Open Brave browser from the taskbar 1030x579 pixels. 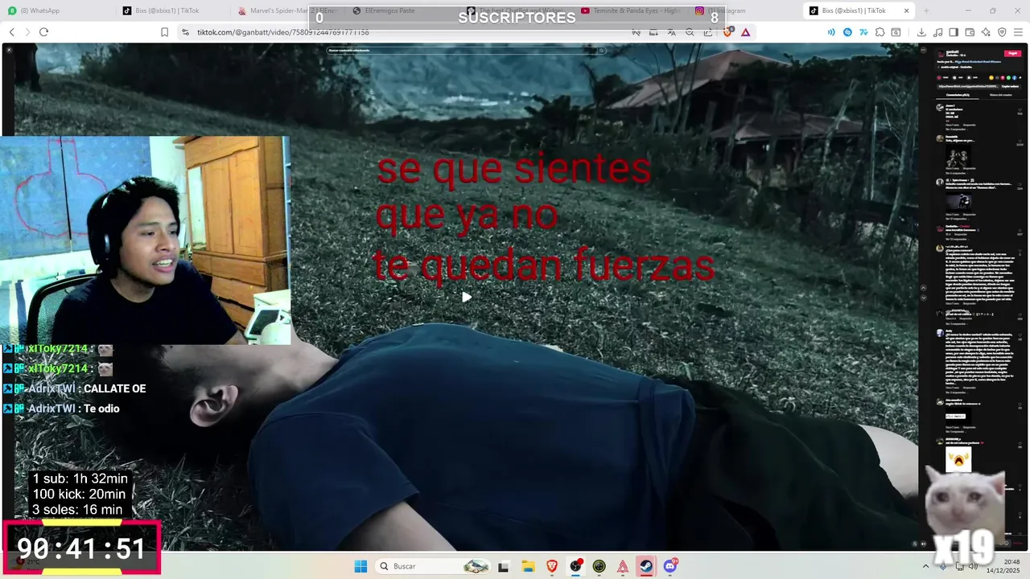pos(552,566)
